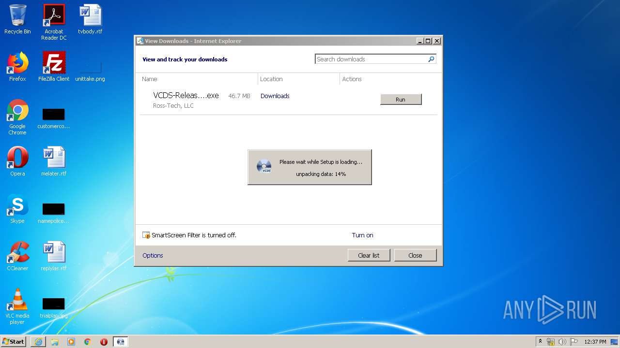
Task: Minimize the View Downloads window
Action: [420, 41]
